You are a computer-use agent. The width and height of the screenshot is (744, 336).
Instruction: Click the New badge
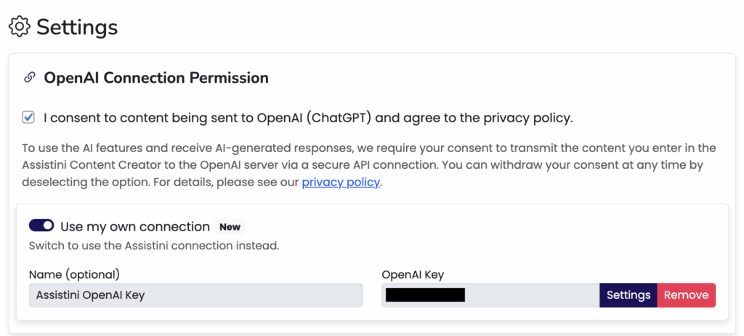click(230, 227)
